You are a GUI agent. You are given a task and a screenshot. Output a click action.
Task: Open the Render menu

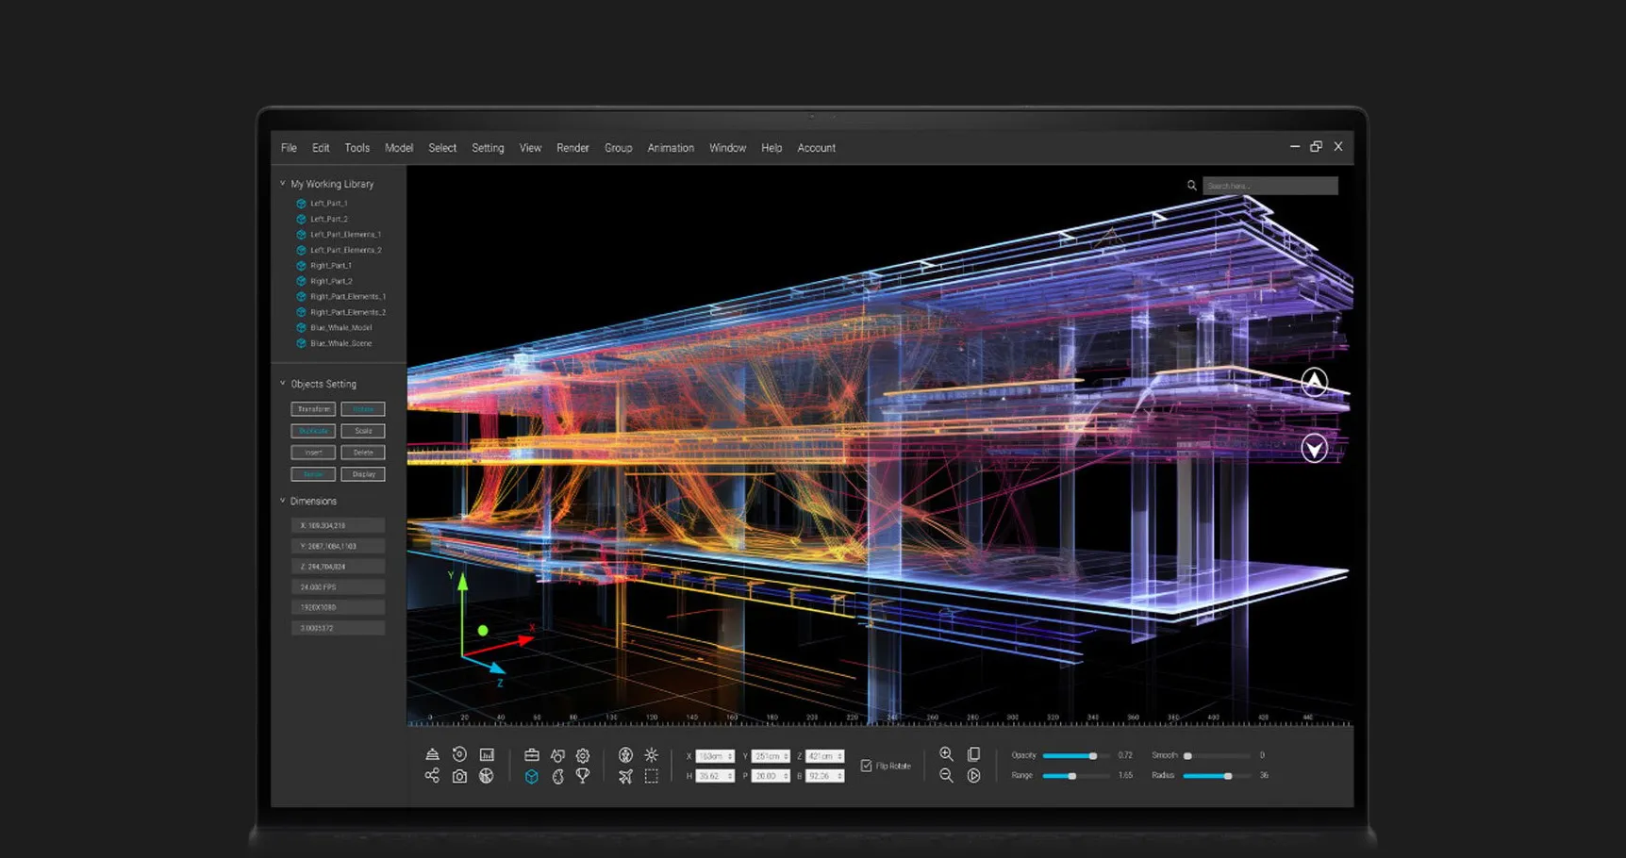pyautogui.click(x=572, y=148)
